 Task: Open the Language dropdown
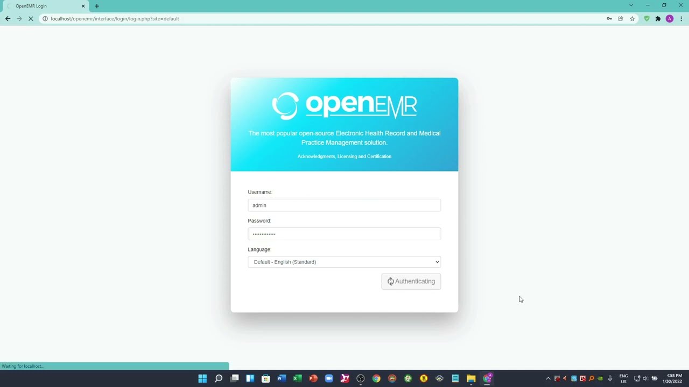[x=344, y=262]
